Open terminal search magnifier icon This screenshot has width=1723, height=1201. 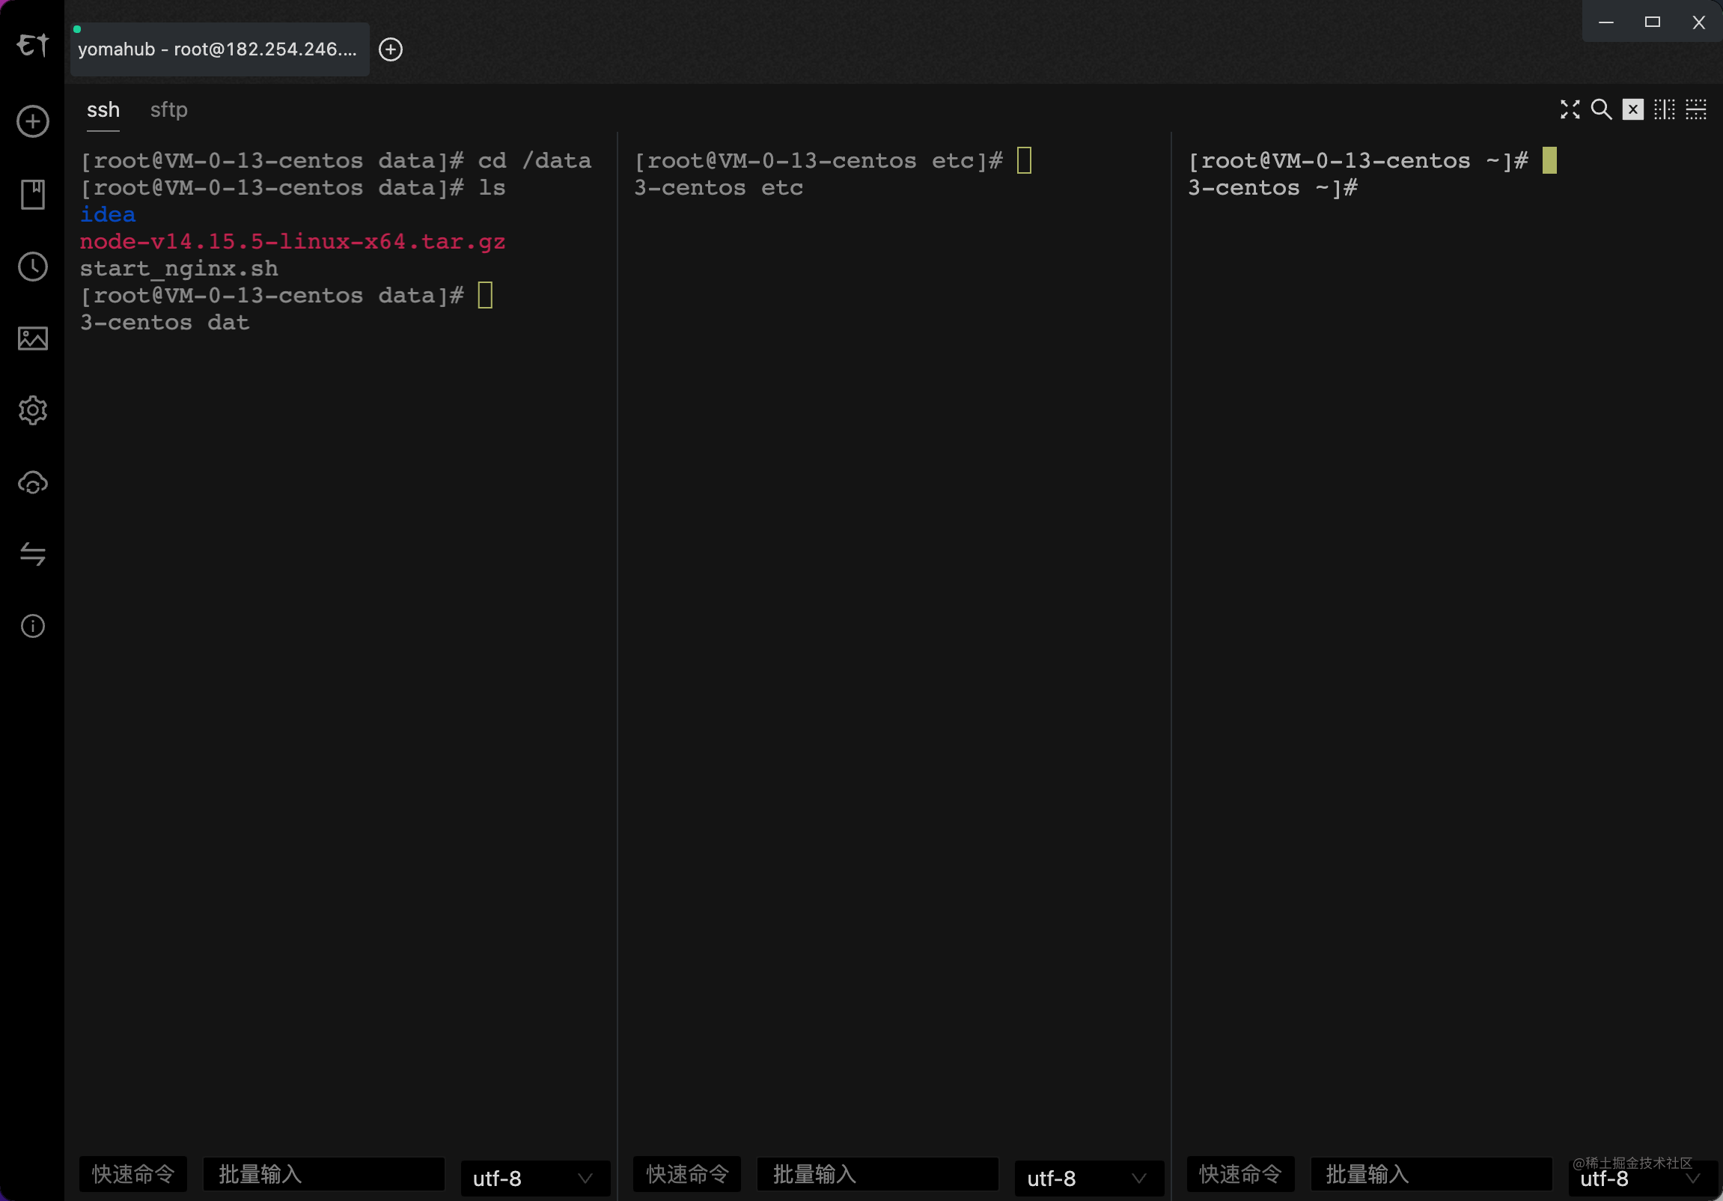tap(1602, 109)
